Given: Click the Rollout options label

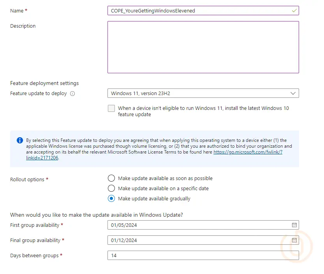Looking at the screenshot, I should point(27,179).
